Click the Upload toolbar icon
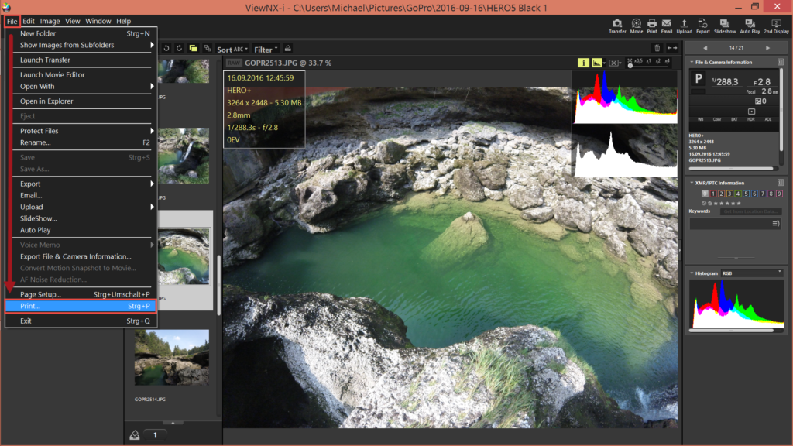This screenshot has width=793, height=446. tap(685, 24)
